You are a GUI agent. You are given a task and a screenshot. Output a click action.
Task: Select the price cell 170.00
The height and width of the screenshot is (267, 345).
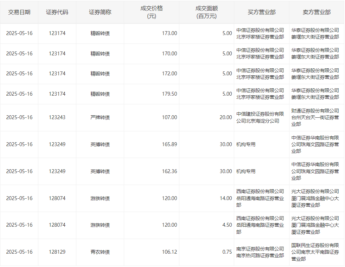click(170, 54)
